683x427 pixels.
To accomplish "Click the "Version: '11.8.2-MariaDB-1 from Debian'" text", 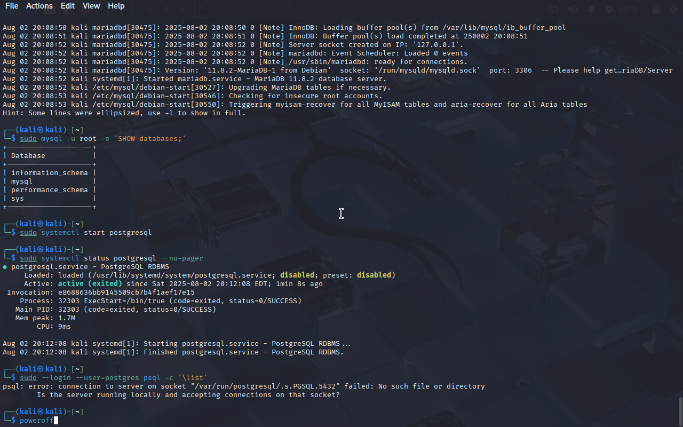I will [248, 70].
